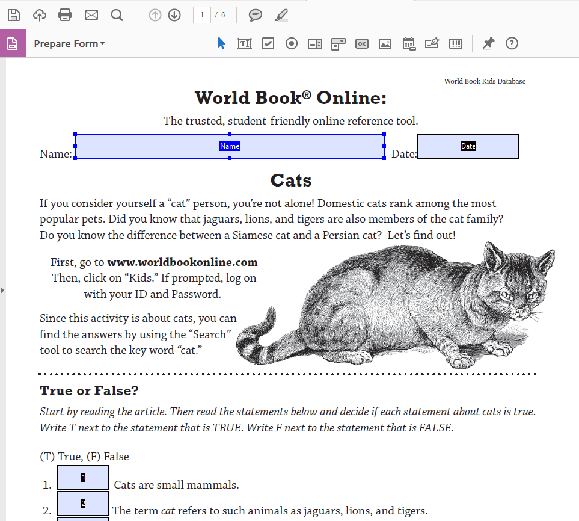579x521 pixels.
Task: Click 'Cats are small mammals.' statement
Action: [x=177, y=485]
